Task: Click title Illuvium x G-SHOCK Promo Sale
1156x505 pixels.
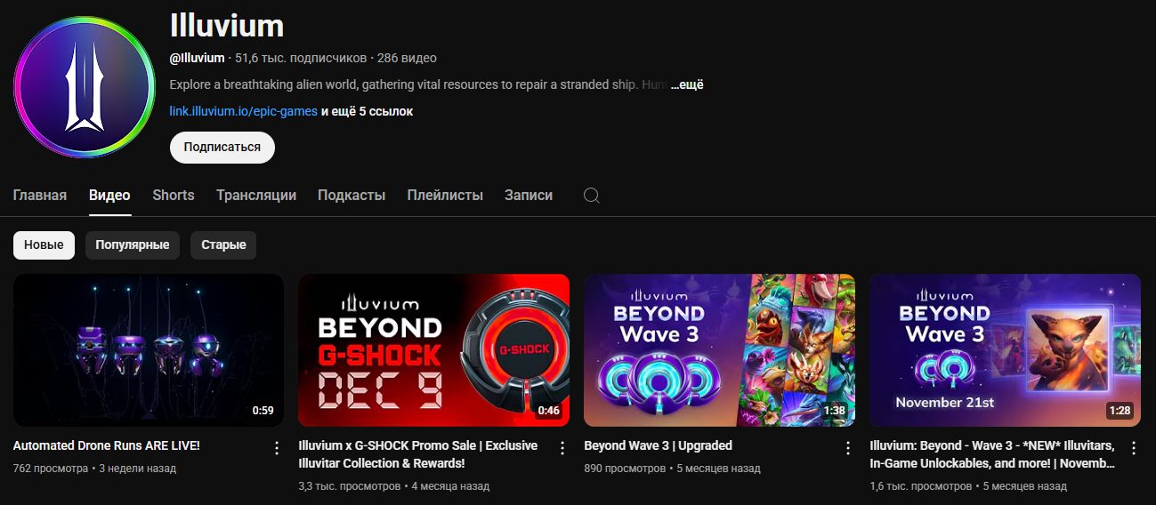Action: (x=418, y=454)
